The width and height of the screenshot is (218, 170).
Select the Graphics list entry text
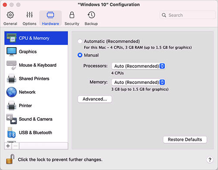pyautogui.click(x=28, y=51)
